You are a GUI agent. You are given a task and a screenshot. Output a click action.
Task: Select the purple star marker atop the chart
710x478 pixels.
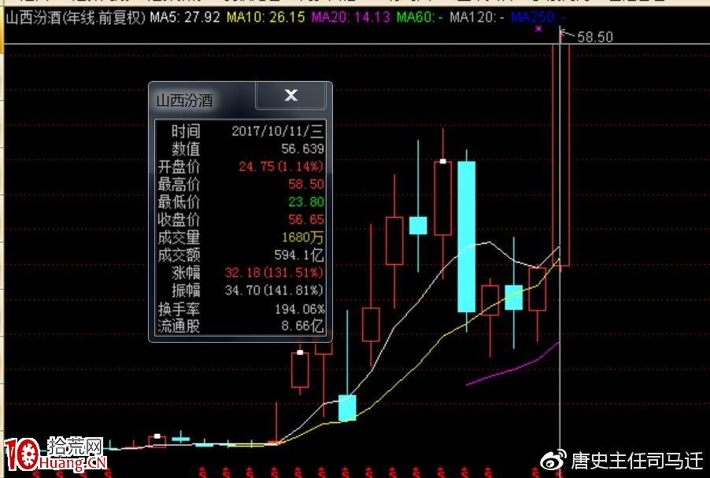pyautogui.click(x=539, y=28)
